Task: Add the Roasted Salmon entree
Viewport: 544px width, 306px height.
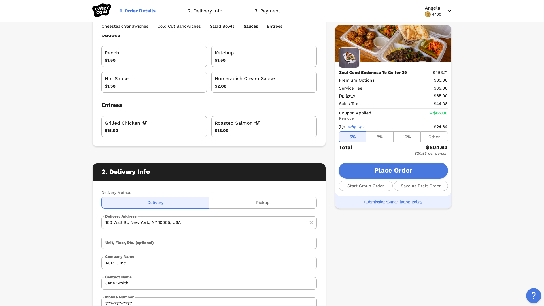Action: pyautogui.click(x=264, y=127)
